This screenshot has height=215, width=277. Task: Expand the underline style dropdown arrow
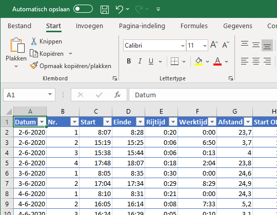(x=160, y=61)
